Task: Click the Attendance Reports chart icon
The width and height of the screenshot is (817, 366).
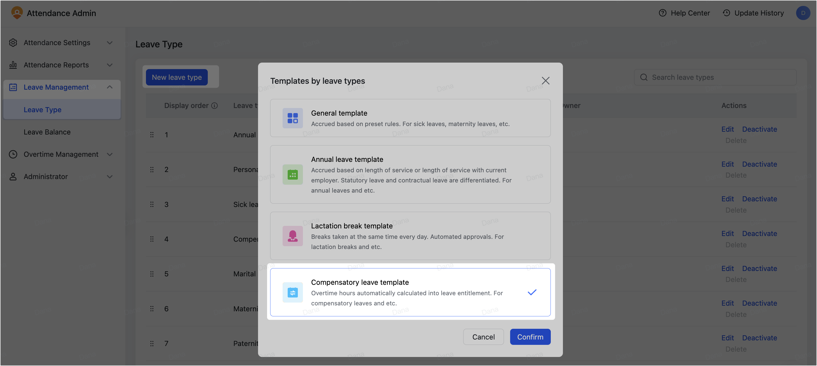Action: tap(13, 65)
